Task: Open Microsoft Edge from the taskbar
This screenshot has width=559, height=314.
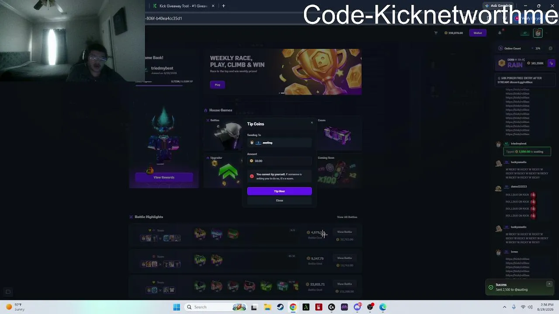Action: pyautogui.click(x=383, y=307)
